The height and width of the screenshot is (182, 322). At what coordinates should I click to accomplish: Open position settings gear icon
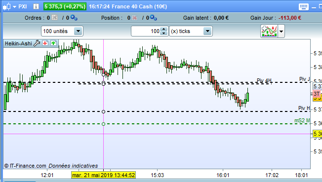pos(153,18)
